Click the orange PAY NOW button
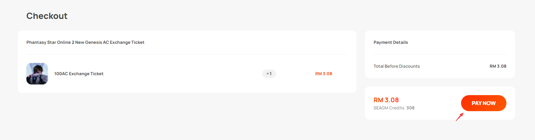 pos(484,103)
